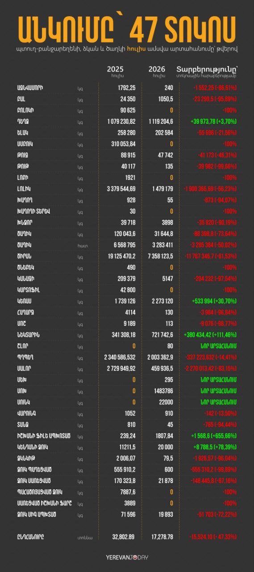This screenshot has height=572, width=254.
Task: Select the total value 17,278.78
Action: tap(159, 537)
